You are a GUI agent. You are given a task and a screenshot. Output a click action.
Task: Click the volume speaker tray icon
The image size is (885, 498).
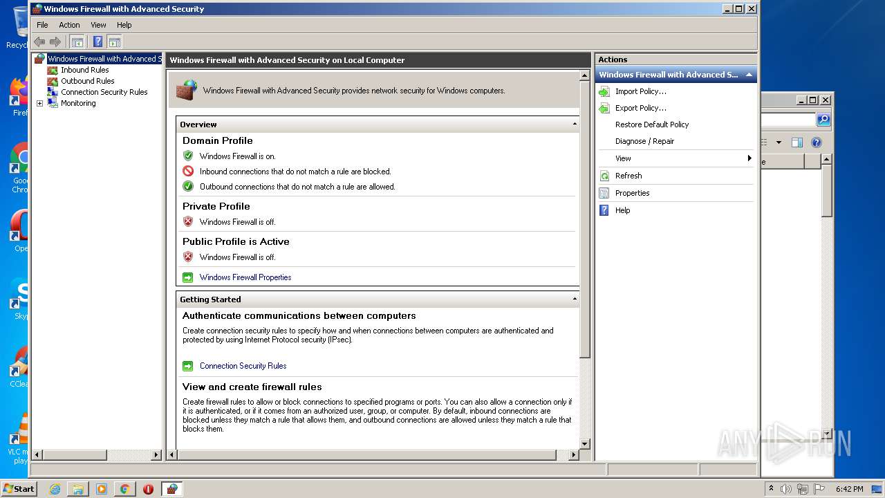(786, 489)
